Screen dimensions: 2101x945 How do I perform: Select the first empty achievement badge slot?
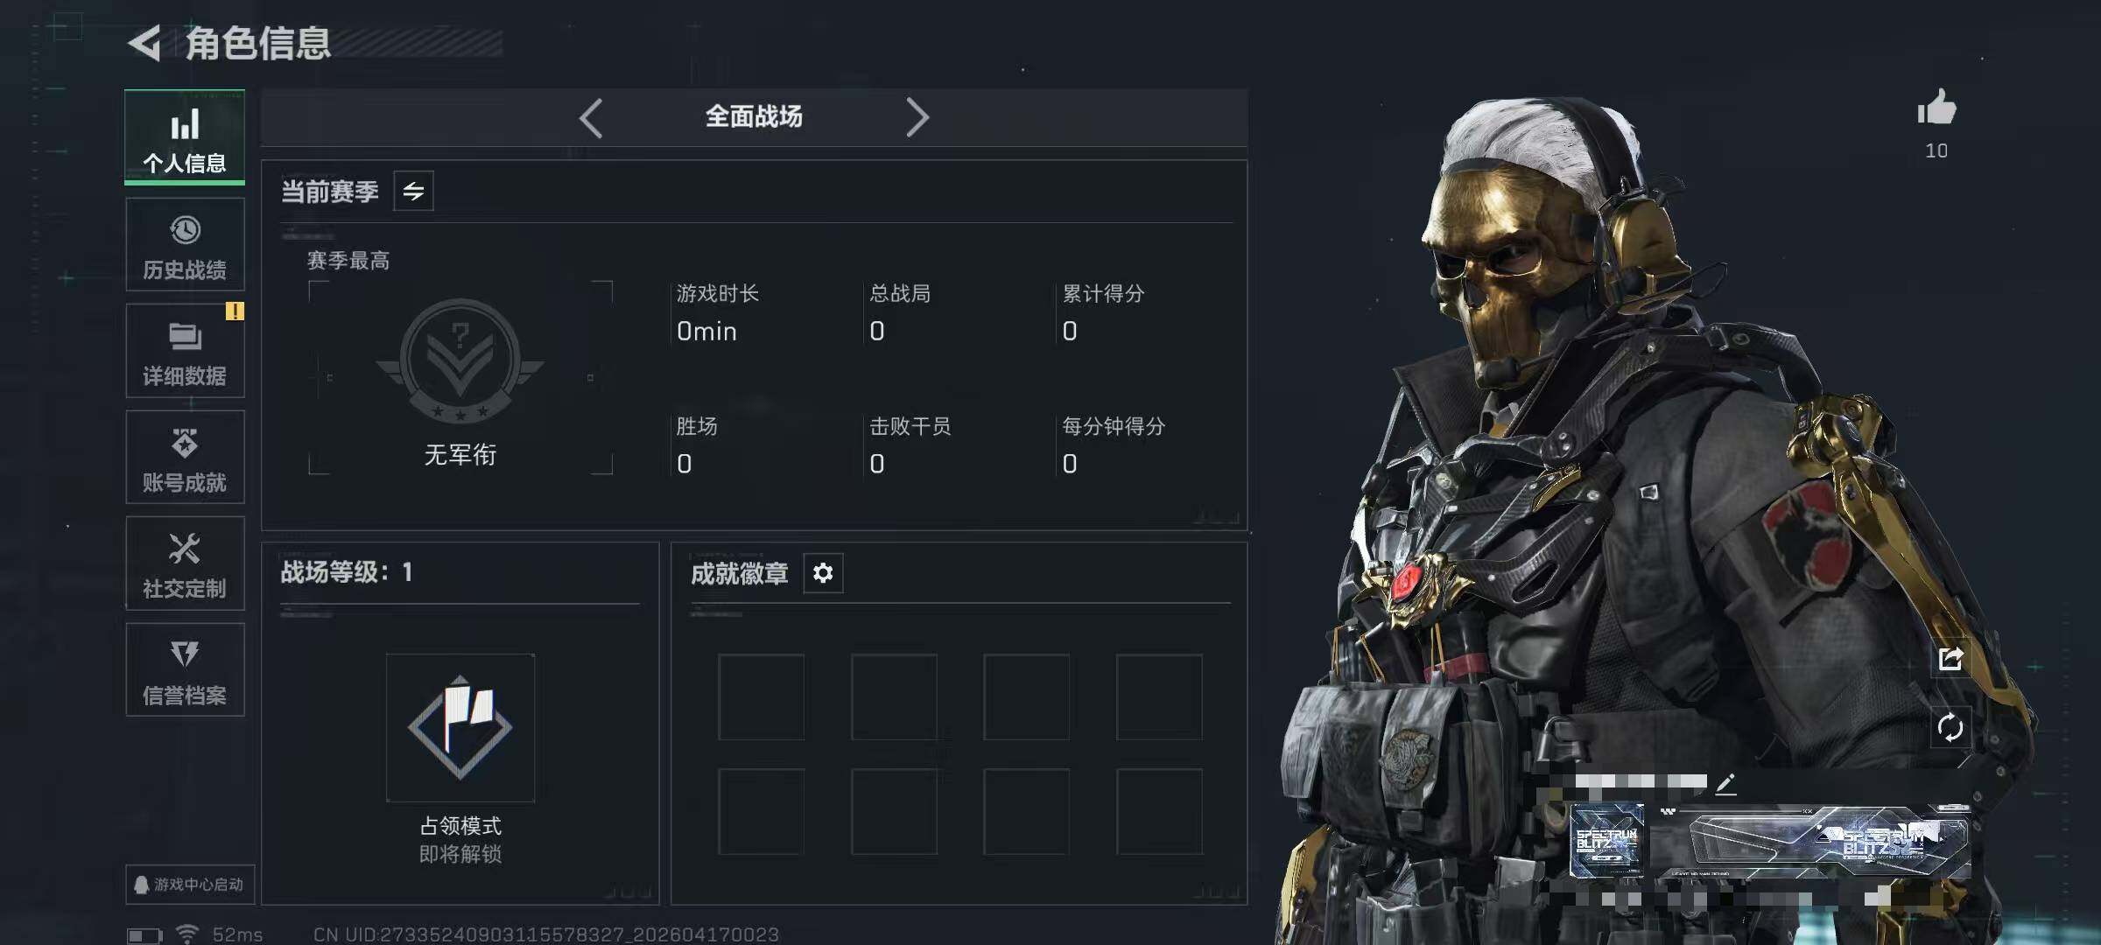(x=762, y=696)
